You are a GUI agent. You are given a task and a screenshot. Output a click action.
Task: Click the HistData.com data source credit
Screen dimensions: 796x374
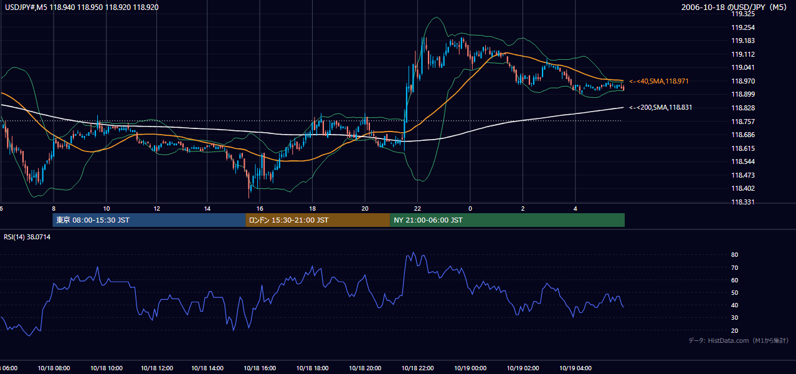point(739,340)
